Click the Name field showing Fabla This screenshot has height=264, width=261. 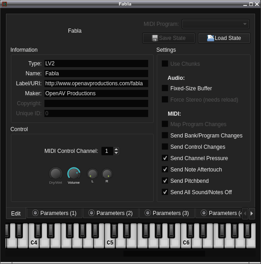coord(96,73)
